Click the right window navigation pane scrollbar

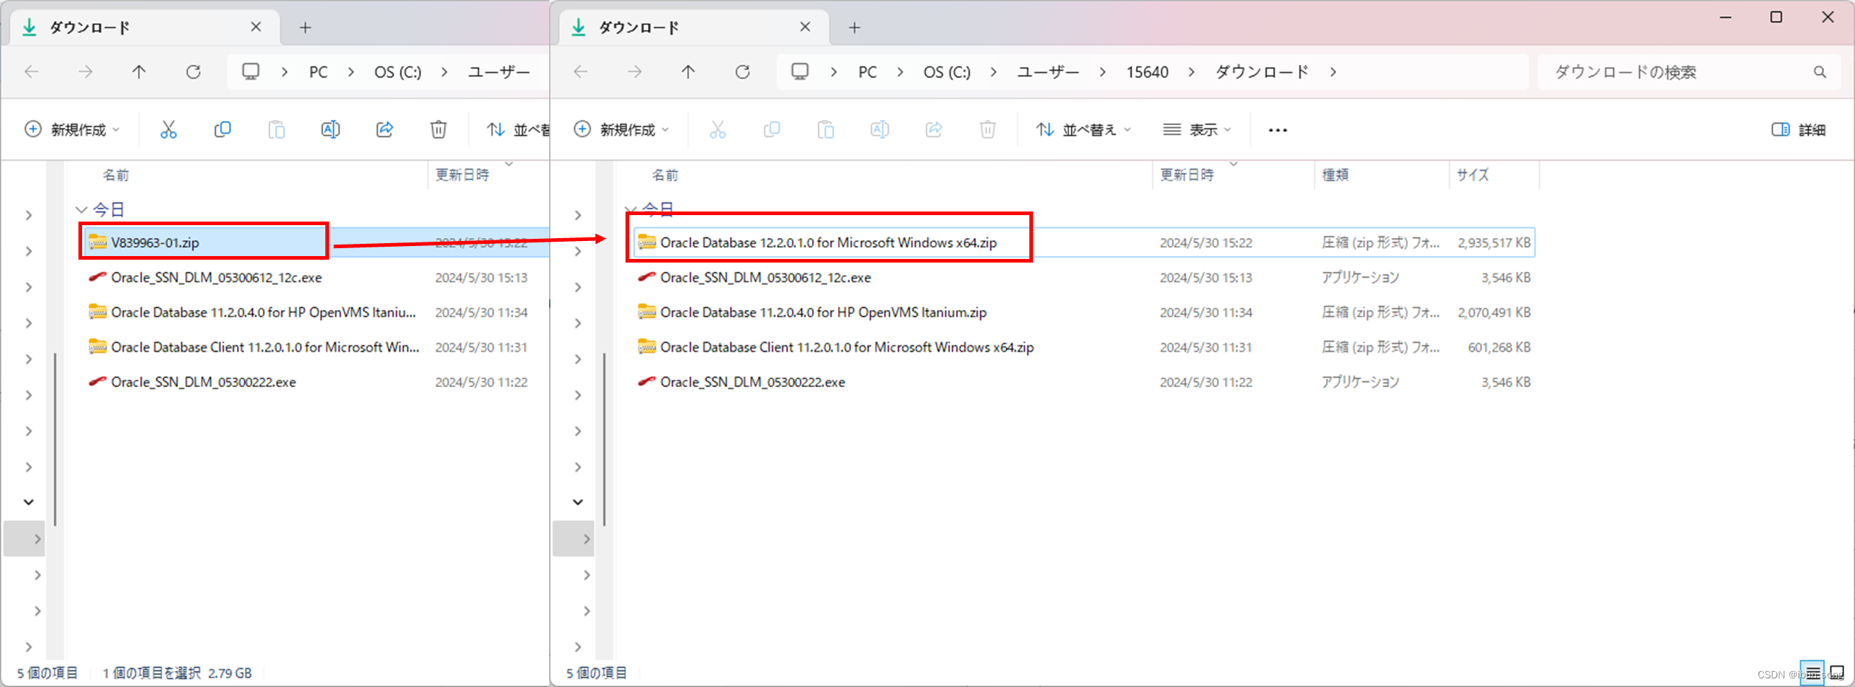tap(604, 439)
